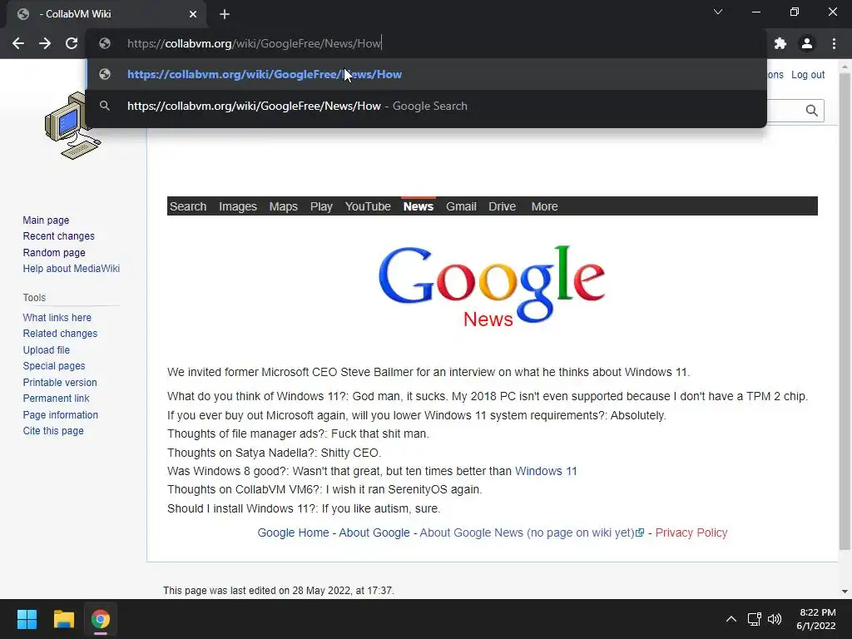Open the Windows Start button
852x639 pixels.
click(27, 619)
